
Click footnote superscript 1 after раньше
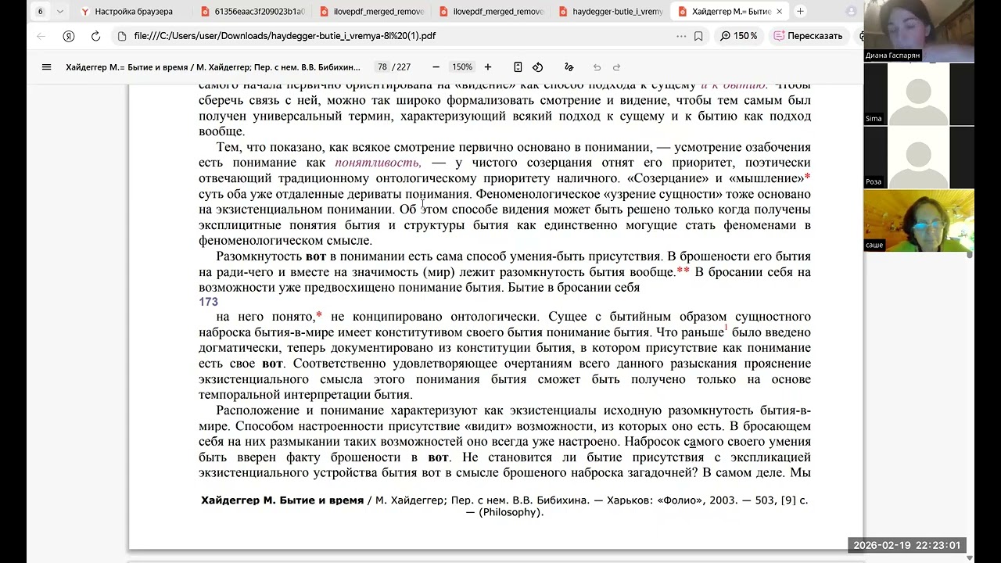tap(726, 328)
